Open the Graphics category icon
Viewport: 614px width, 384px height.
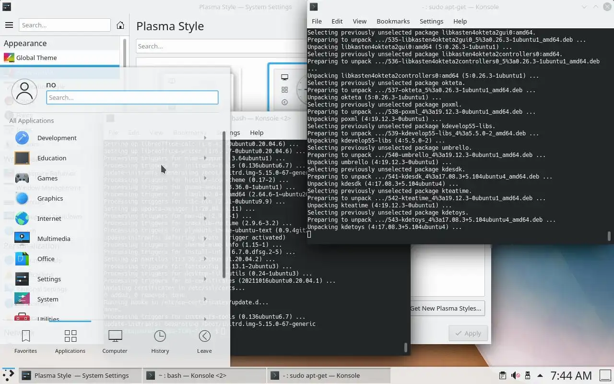pyautogui.click(x=22, y=198)
